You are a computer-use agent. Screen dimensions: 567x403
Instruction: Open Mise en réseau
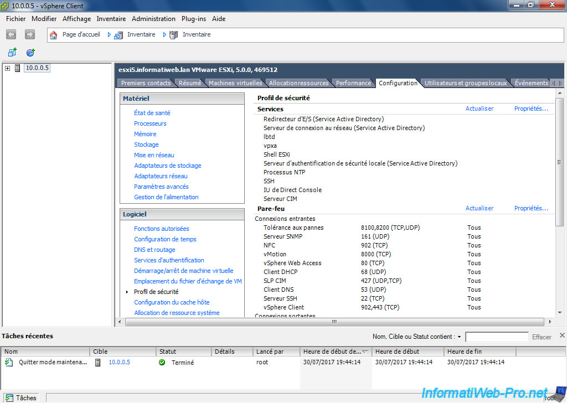[154, 154]
